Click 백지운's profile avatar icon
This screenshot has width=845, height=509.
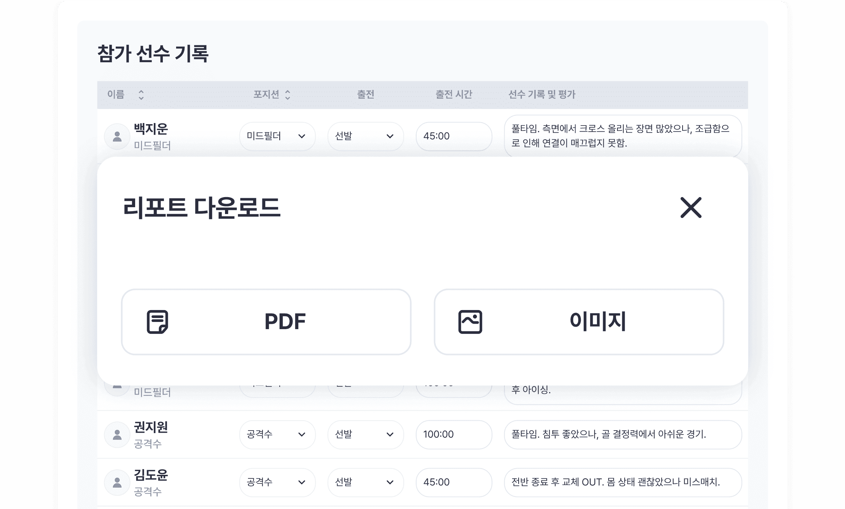pos(117,137)
